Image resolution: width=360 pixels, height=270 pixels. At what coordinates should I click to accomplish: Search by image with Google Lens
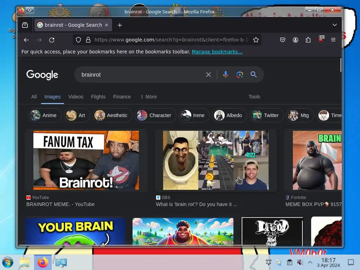click(240, 75)
